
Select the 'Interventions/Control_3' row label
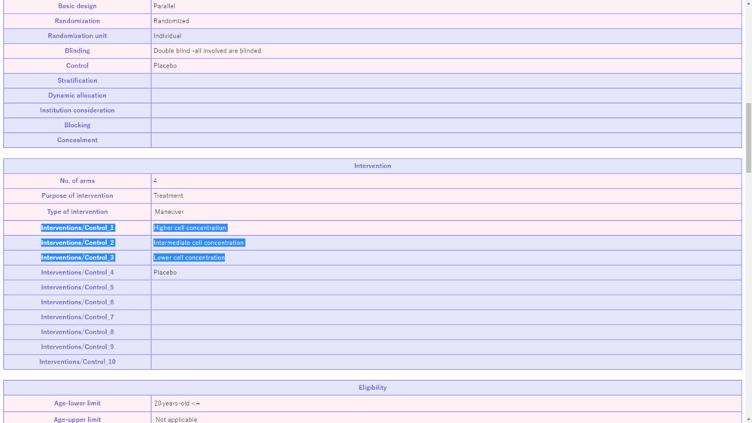(x=77, y=258)
